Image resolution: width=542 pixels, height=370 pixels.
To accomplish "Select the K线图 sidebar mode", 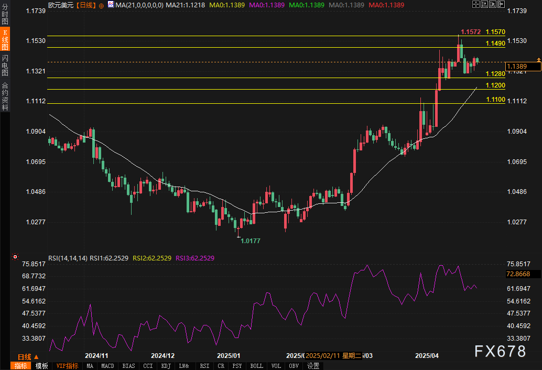I will coord(5,39).
